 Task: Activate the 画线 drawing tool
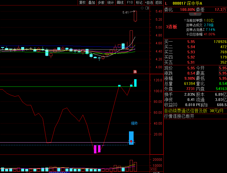coord(120,2)
